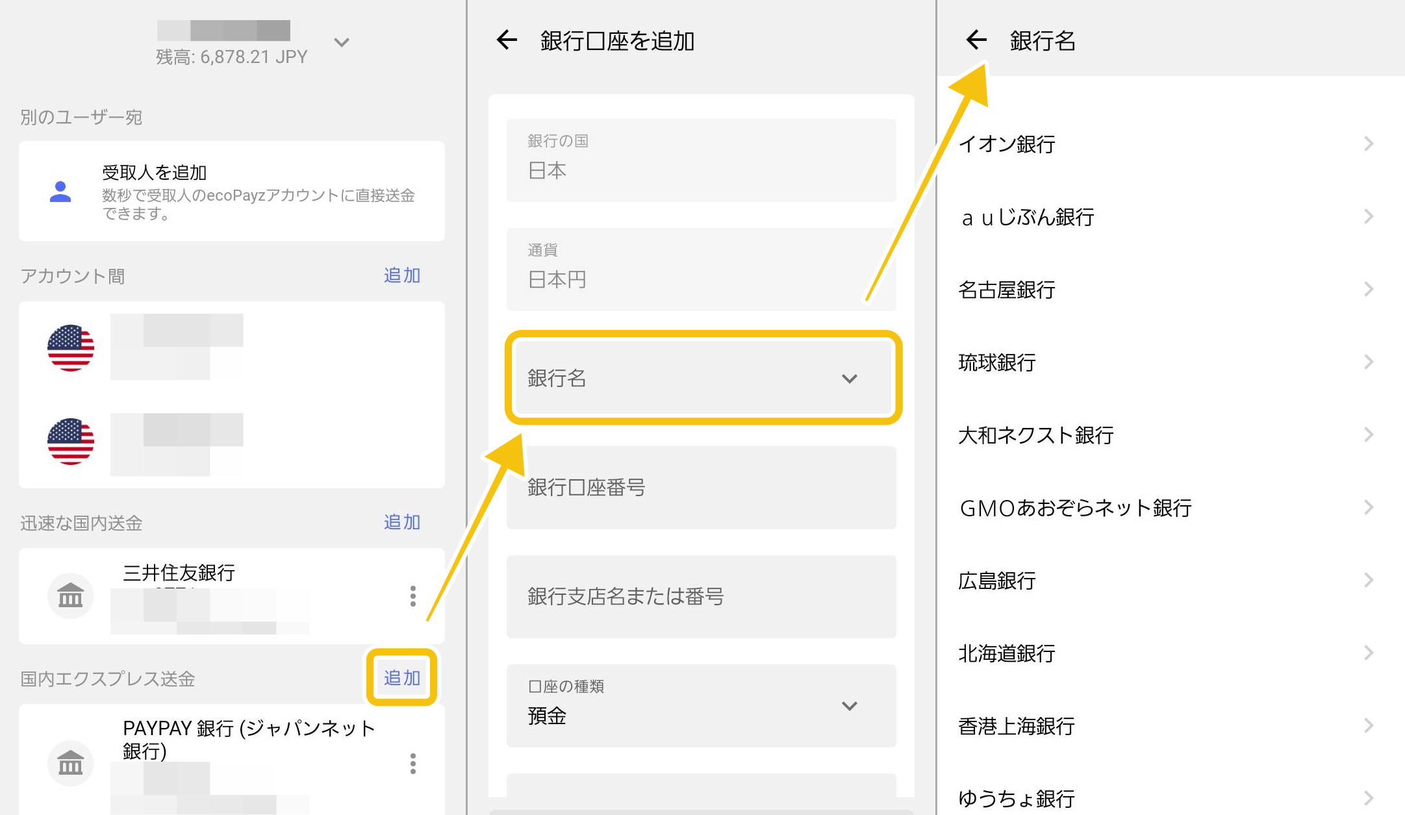
Task: Open 受取人を追加 recipient card text
Action: coord(258,192)
